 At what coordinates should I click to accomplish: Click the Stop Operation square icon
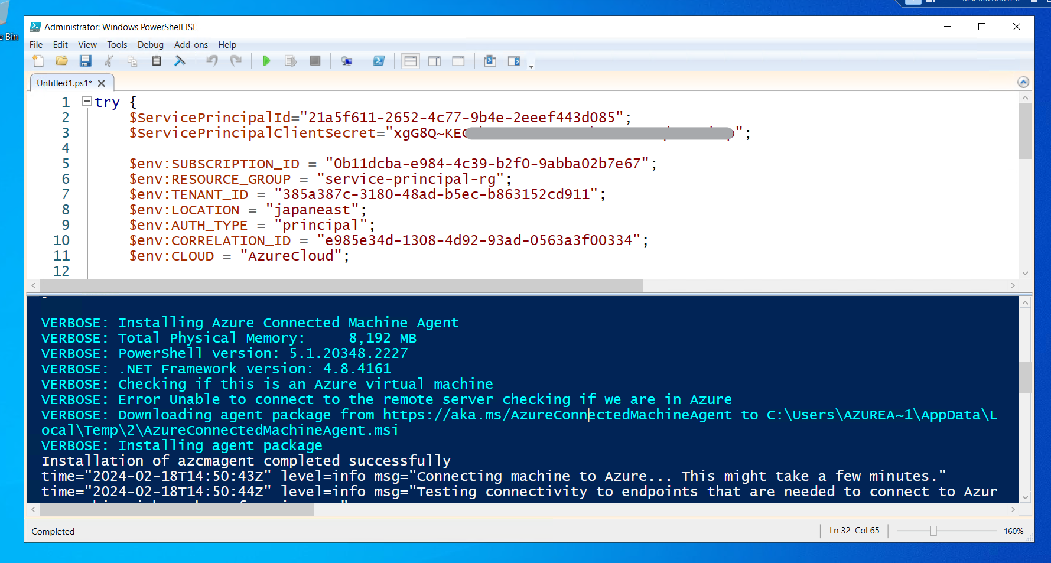[x=315, y=61]
